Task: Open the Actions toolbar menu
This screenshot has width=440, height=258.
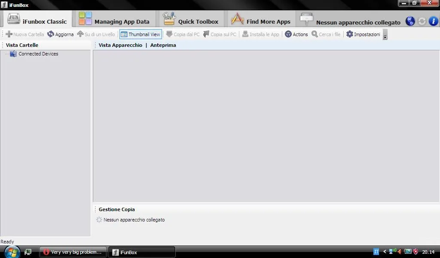Action: point(296,34)
